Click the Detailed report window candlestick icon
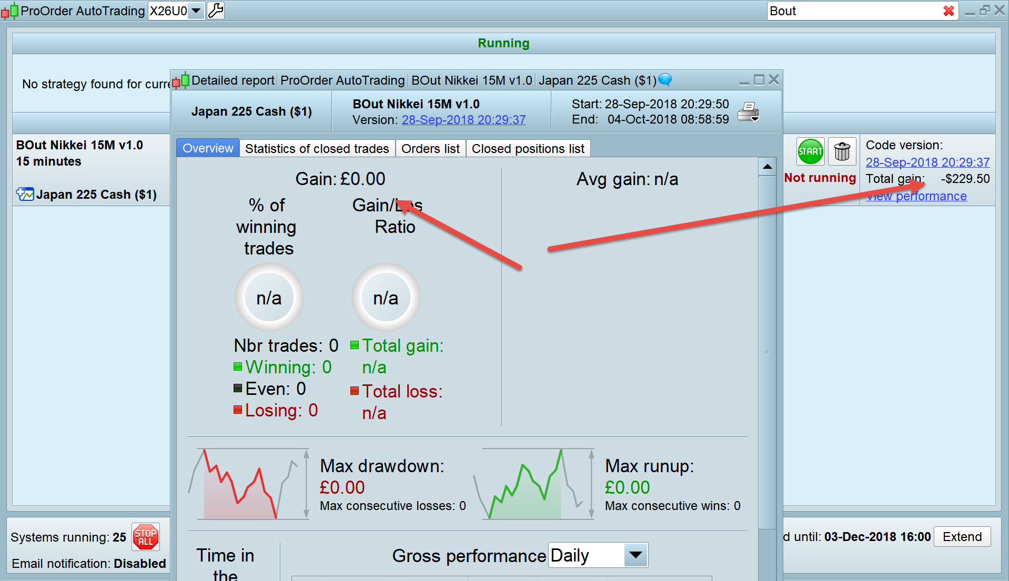The image size is (1009, 581). [181, 80]
